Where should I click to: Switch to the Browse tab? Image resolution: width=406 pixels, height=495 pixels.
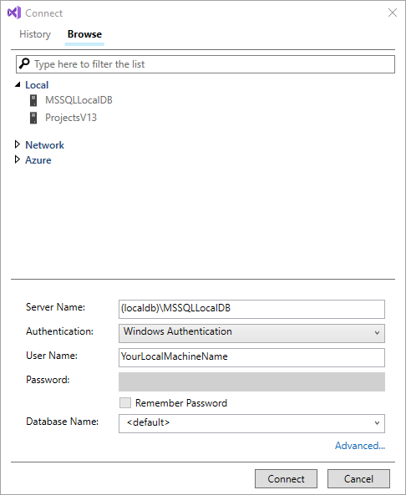pos(84,34)
